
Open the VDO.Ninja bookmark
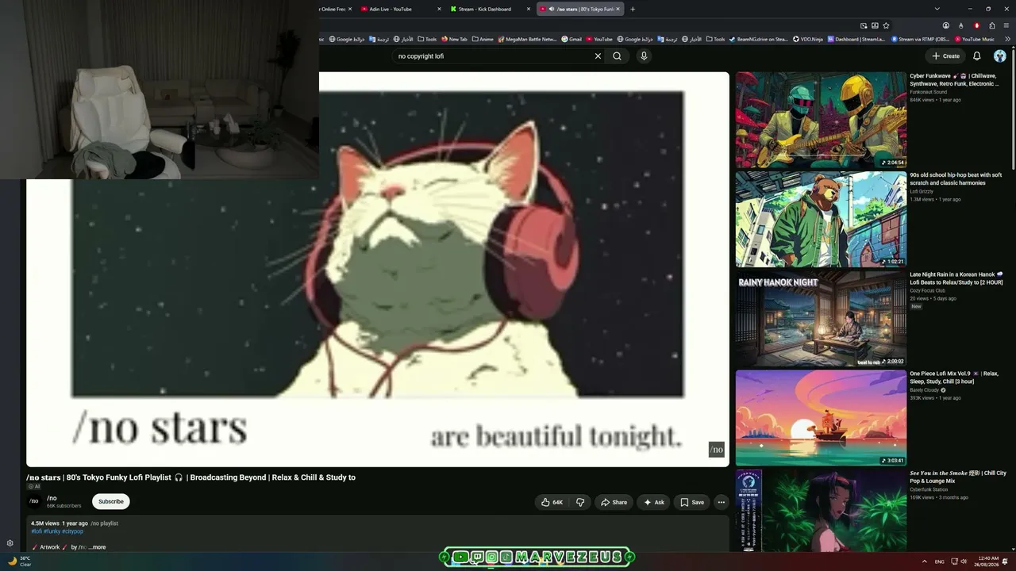pyautogui.click(x=808, y=39)
